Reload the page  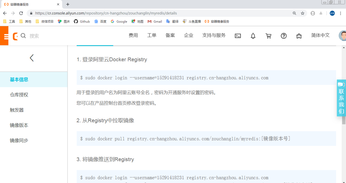coord(21,13)
